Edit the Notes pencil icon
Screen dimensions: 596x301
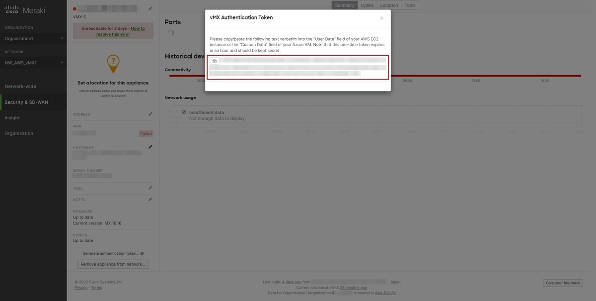tap(150, 200)
